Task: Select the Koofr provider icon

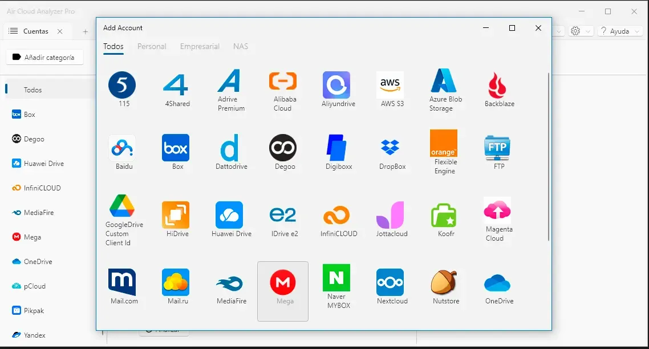Action: click(x=444, y=215)
